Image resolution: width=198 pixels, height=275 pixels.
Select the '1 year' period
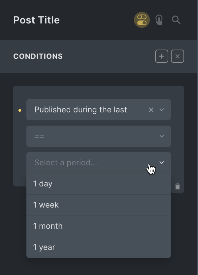[x=44, y=247]
